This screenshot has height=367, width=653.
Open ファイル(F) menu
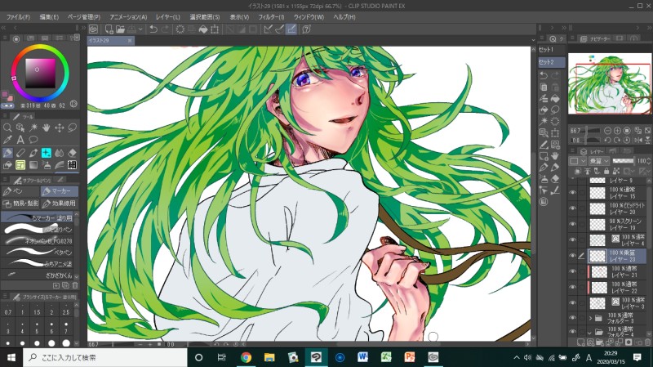[18, 17]
